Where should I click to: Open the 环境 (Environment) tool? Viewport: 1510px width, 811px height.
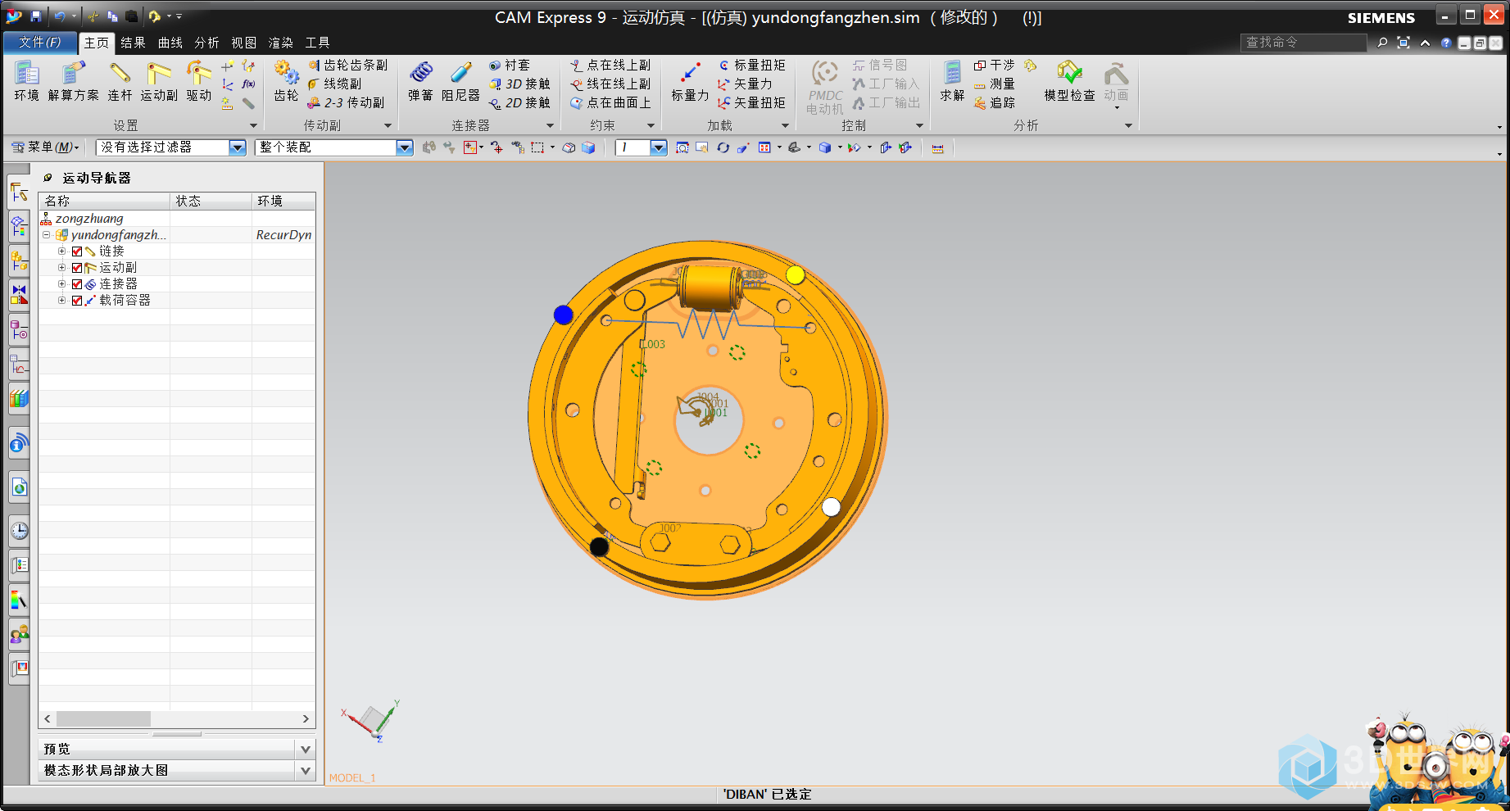click(x=26, y=81)
